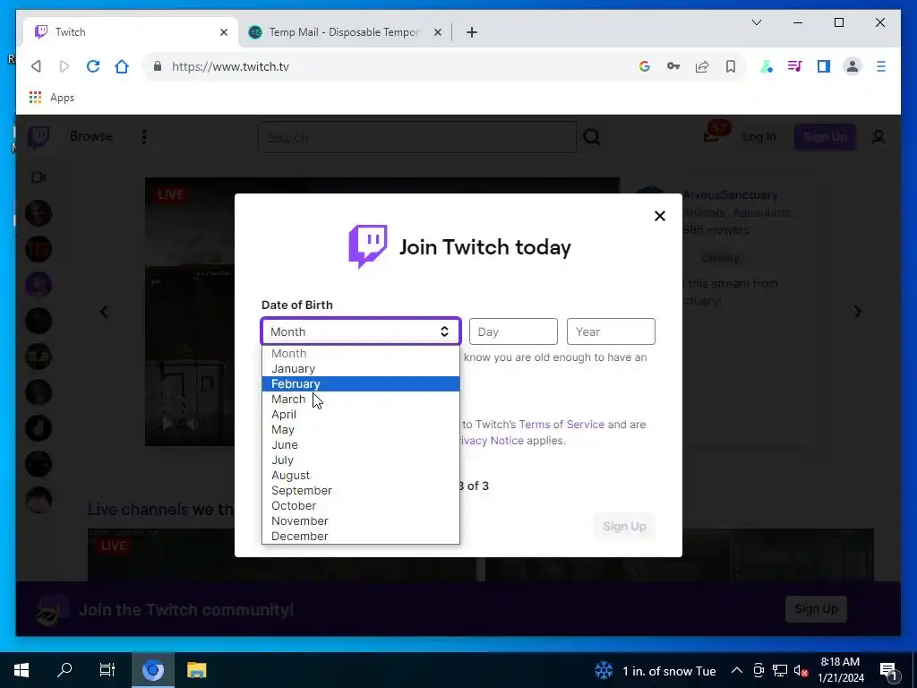Click the Twitch search field
917x688 pixels.
(x=417, y=137)
